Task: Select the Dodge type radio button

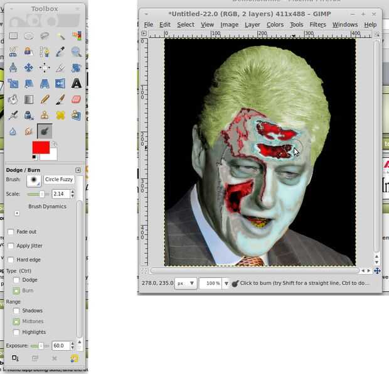Action: [x=16, y=280]
